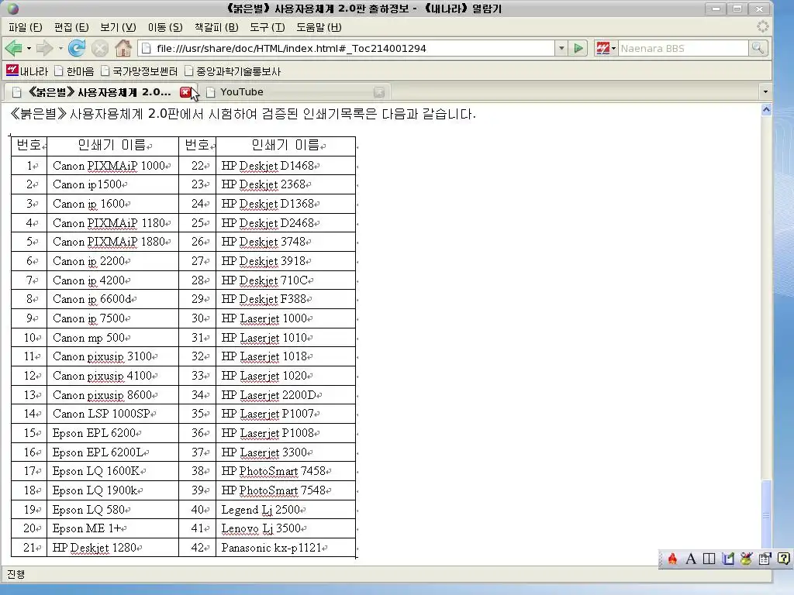Screen dimensions: 794x595
Task: Open the 책갈피 (B) menu
Action: click(216, 27)
